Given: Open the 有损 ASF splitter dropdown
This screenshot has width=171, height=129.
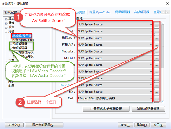Looking at the screenshot, I should pos(115,45).
